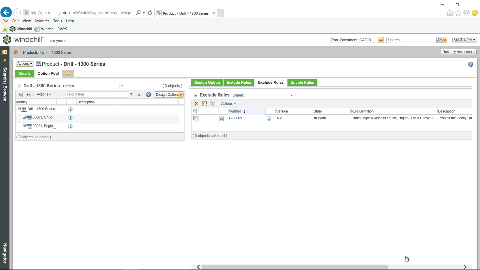This screenshot has width=480, height=270.
Task: Click the find next arrow in tree
Action: [x=131, y=94]
